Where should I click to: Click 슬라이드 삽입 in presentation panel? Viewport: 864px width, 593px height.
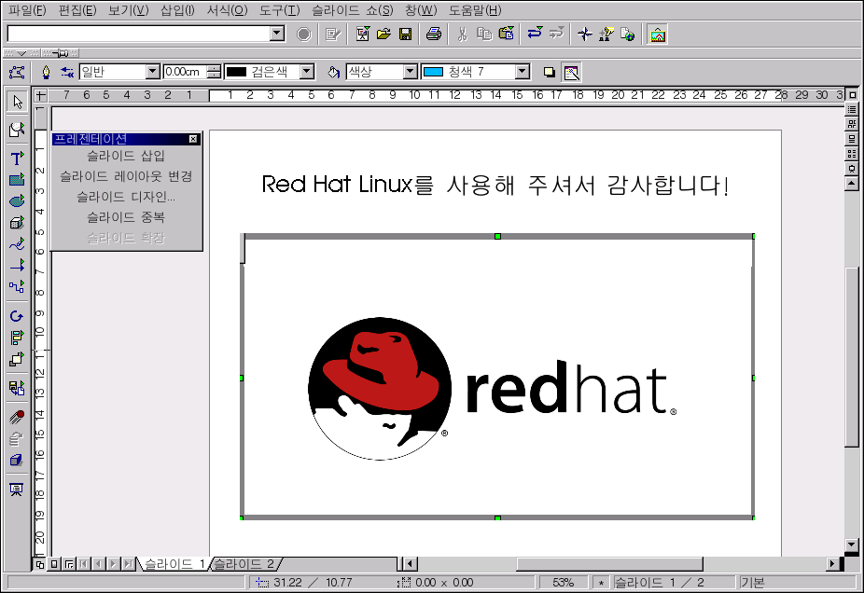125,156
